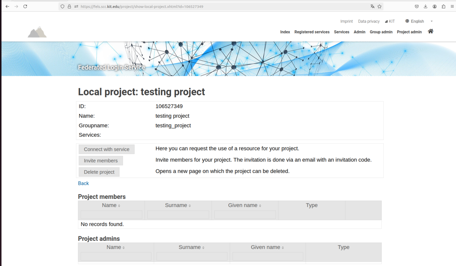Open the Admin menu
Image resolution: width=456 pixels, height=266 pixels.
(x=359, y=32)
